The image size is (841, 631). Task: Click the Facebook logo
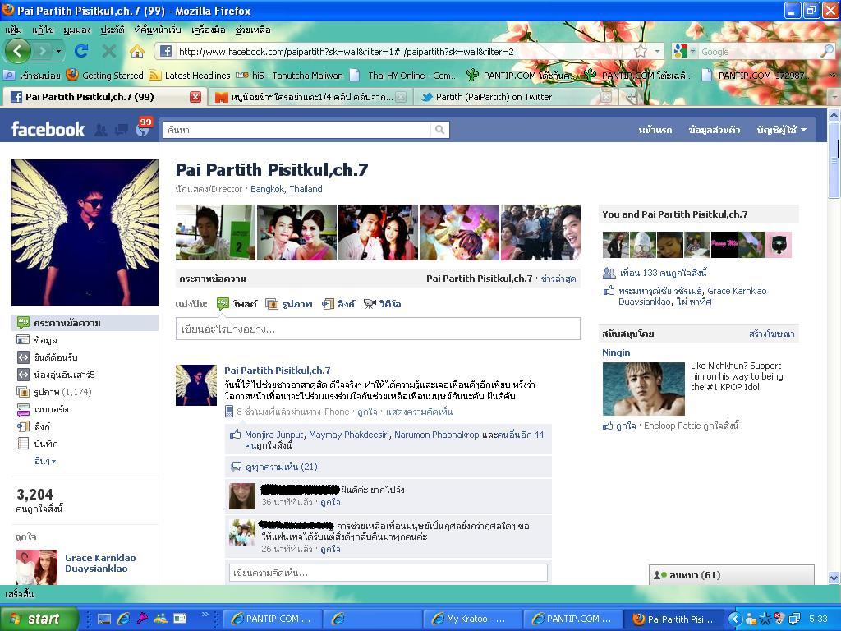point(48,129)
